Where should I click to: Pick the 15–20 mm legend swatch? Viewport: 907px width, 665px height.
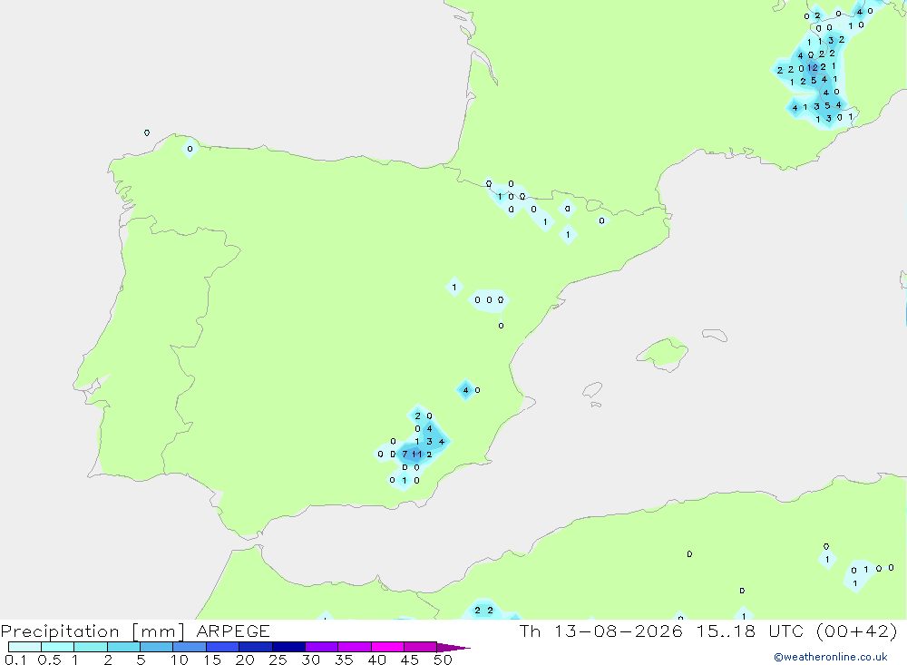click(223, 647)
